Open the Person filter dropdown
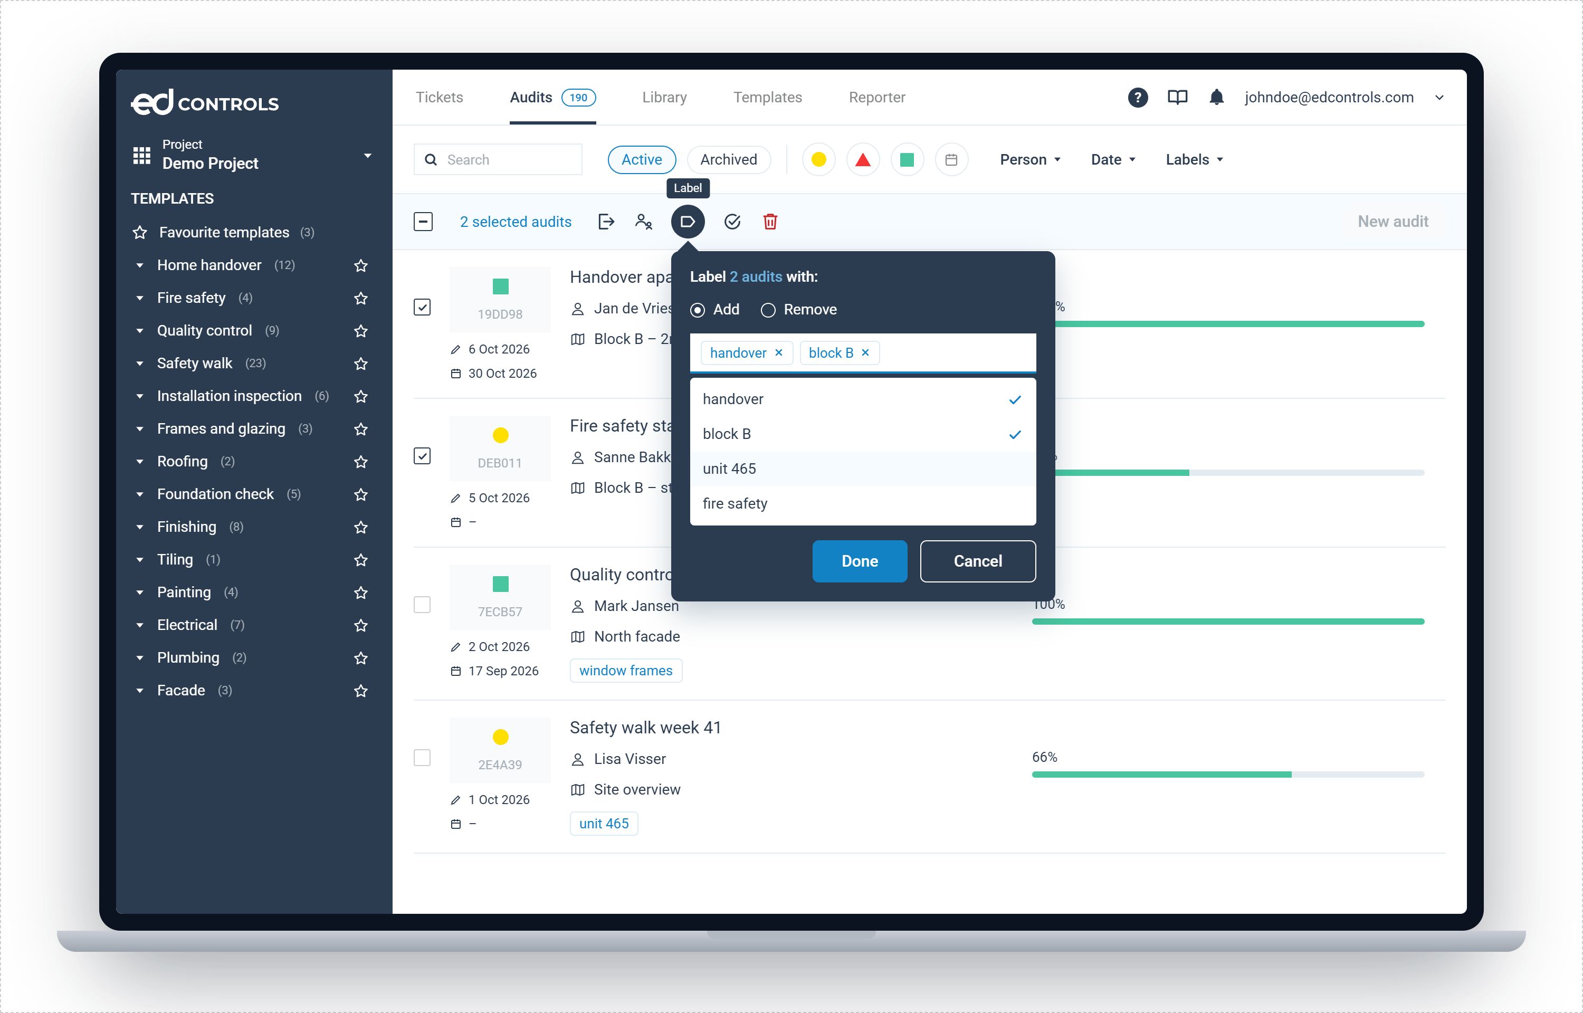The height and width of the screenshot is (1013, 1583). point(1030,160)
